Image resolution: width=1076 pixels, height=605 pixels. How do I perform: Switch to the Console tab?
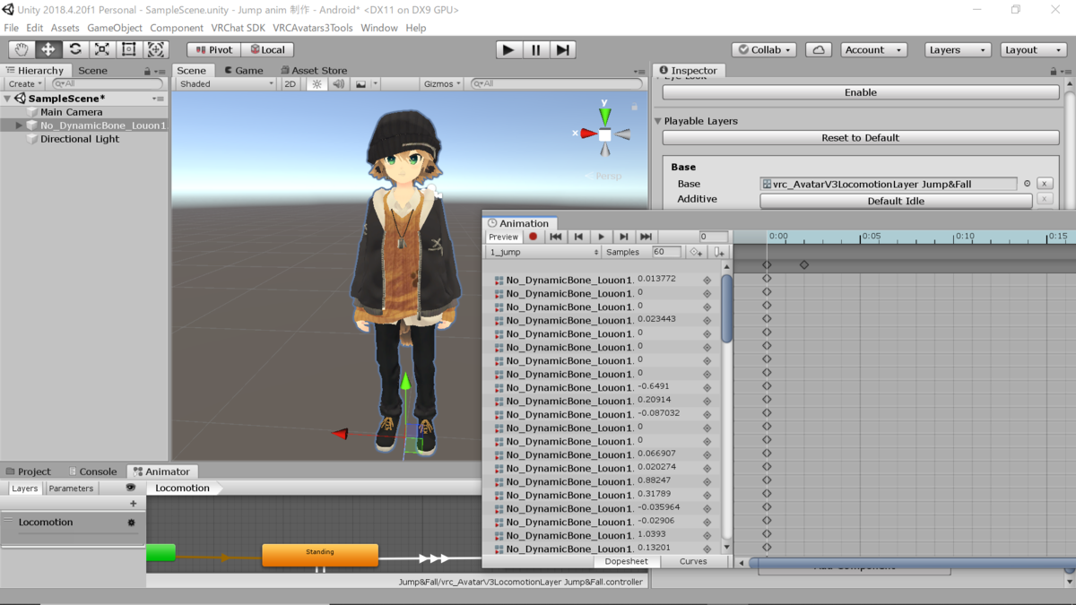point(93,471)
